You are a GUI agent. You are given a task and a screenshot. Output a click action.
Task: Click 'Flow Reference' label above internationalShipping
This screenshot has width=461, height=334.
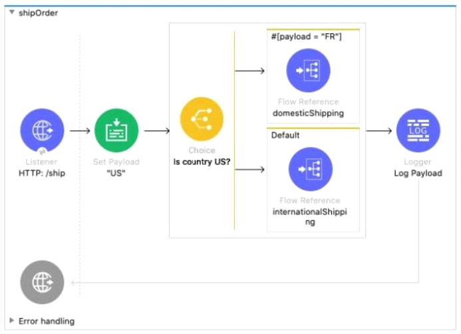(310, 200)
